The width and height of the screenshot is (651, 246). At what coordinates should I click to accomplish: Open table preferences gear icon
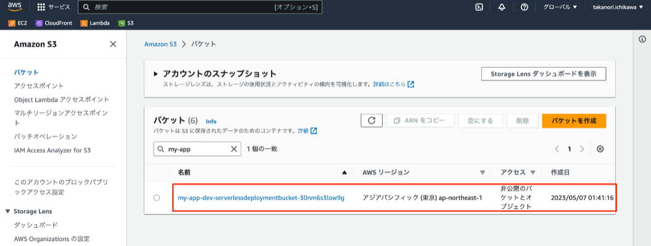pos(600,149)
